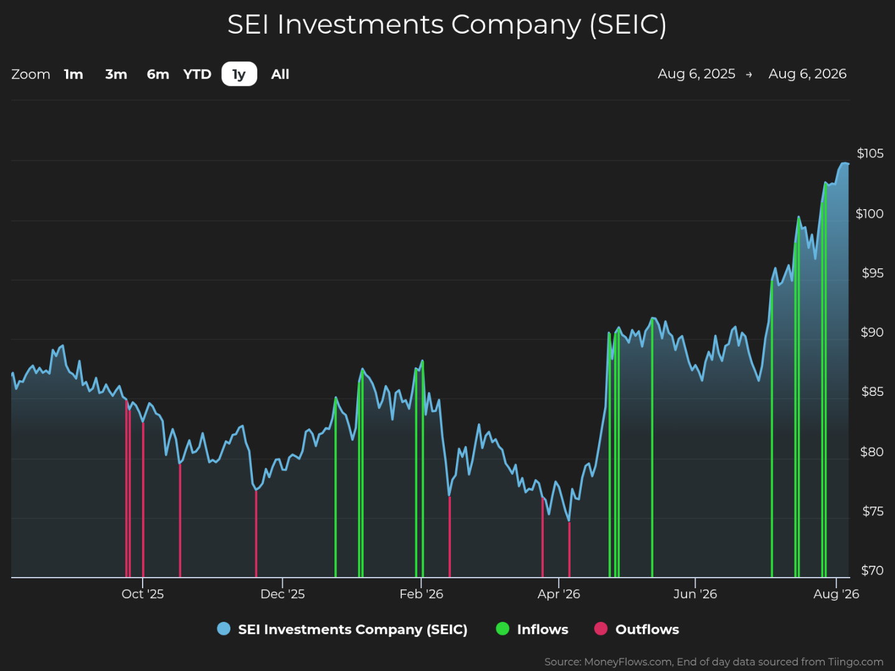Click the chart title SEI Investments Company (SEIC)
Screen dimensions: 895x671
click(x=447, y=25)
